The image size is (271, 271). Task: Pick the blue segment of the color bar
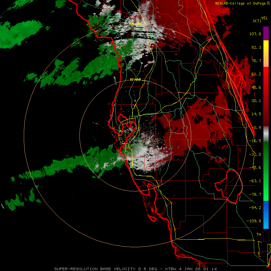pos(266,215)
